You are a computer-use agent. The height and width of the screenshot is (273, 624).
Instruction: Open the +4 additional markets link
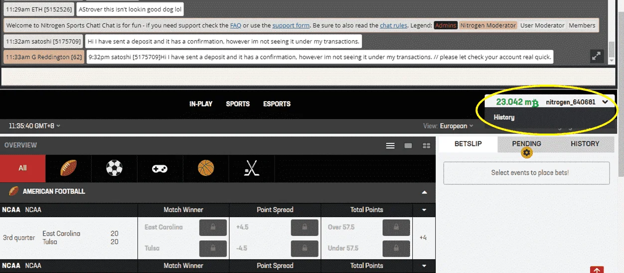[x=423, y=238]
